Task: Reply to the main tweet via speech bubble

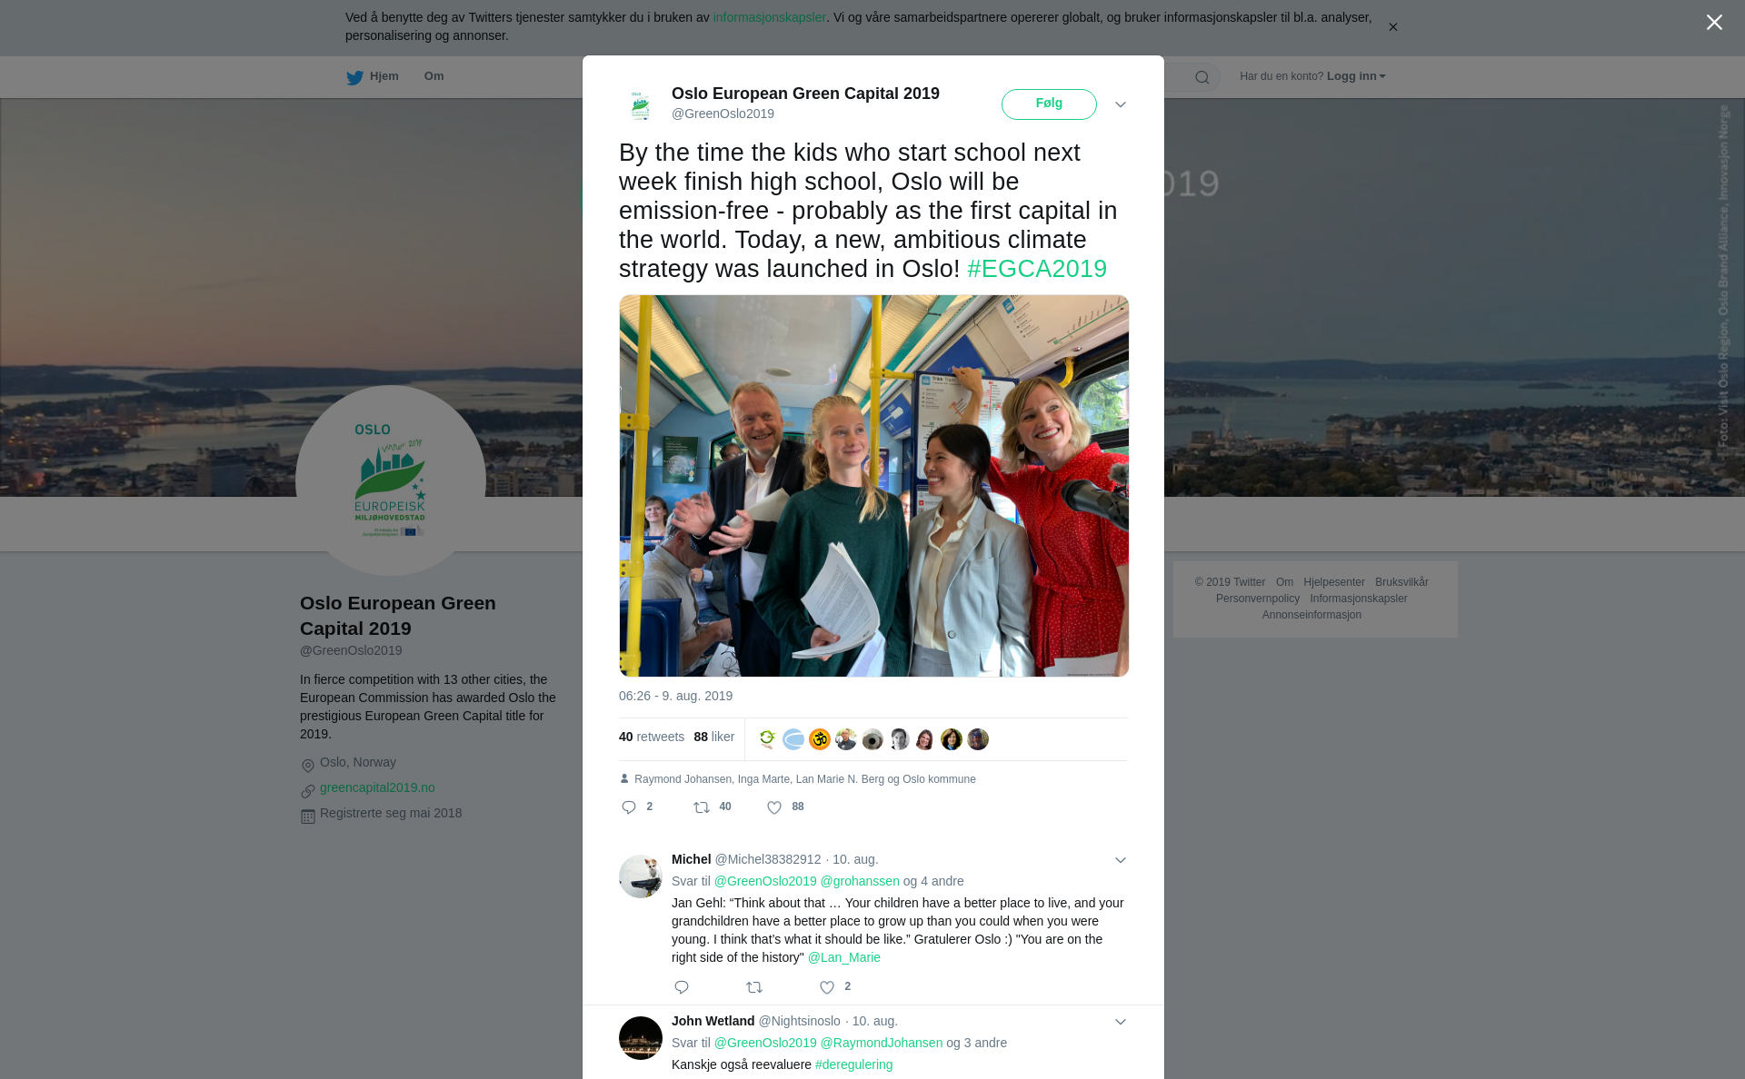Action: coord(629,807)
